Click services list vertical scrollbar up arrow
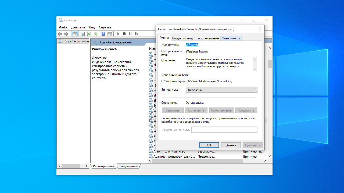Screen dimensions: 344x193 click(x=270, y=49)
